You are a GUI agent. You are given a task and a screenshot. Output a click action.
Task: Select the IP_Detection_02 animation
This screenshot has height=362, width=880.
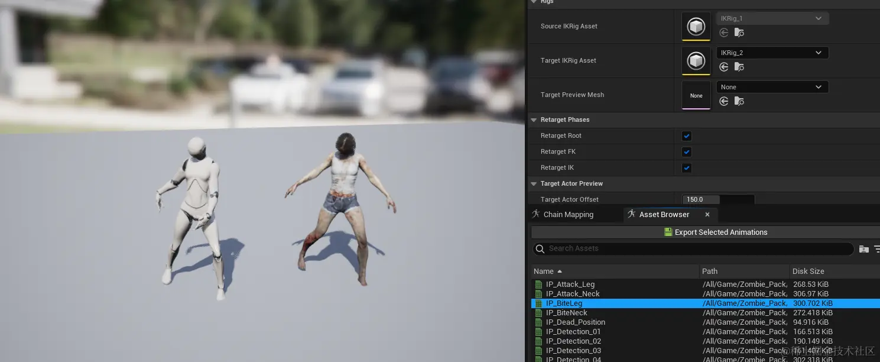(x=573, y=341)
